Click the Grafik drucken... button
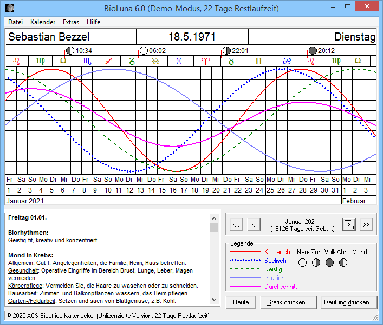Viewport: 383px width, 325px height. click(288, 302)
